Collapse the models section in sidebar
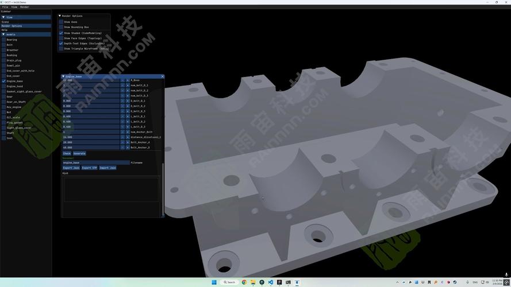Viewport: 511px width, 287px height. (x=3, y=34)
